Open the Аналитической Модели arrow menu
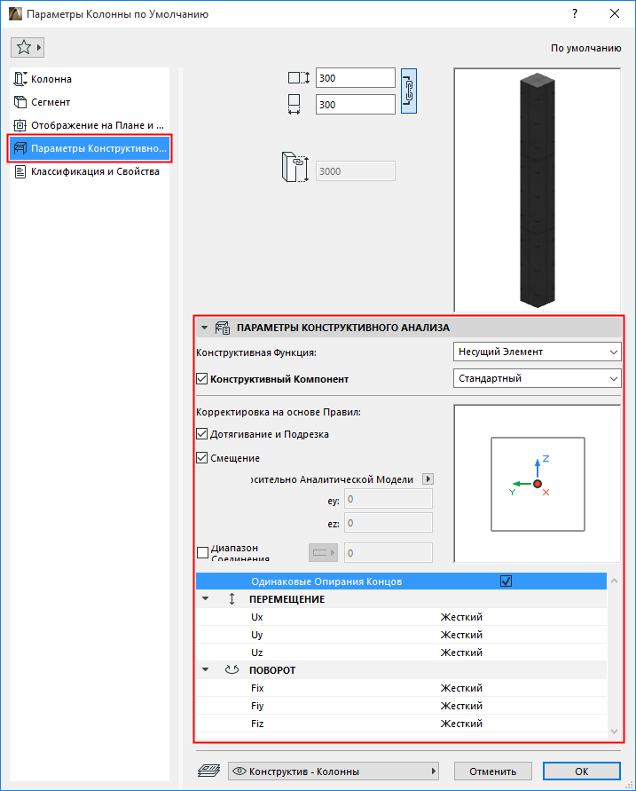The height and width of the screenshot is (791, 636). click(428, 479)
